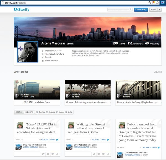Open the DRC: M23 rebels take Goma story thumbnail
Image resolution: width=166 pixels, height=160 pixels.
[x=37, y=90]
